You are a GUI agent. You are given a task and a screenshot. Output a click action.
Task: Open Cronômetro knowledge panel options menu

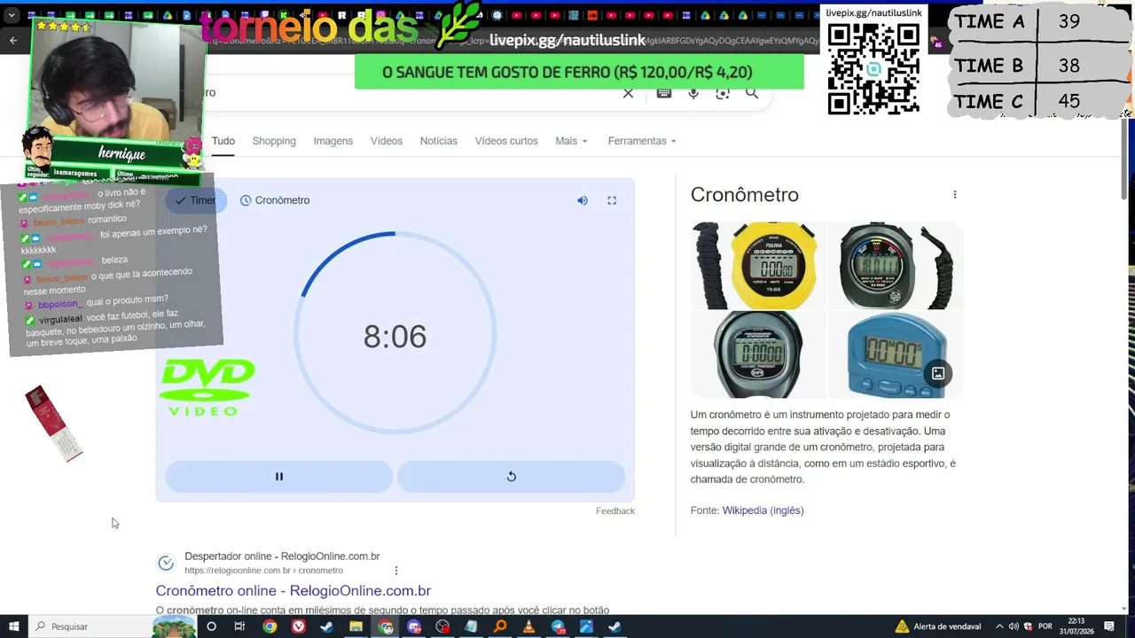point(955,195)
